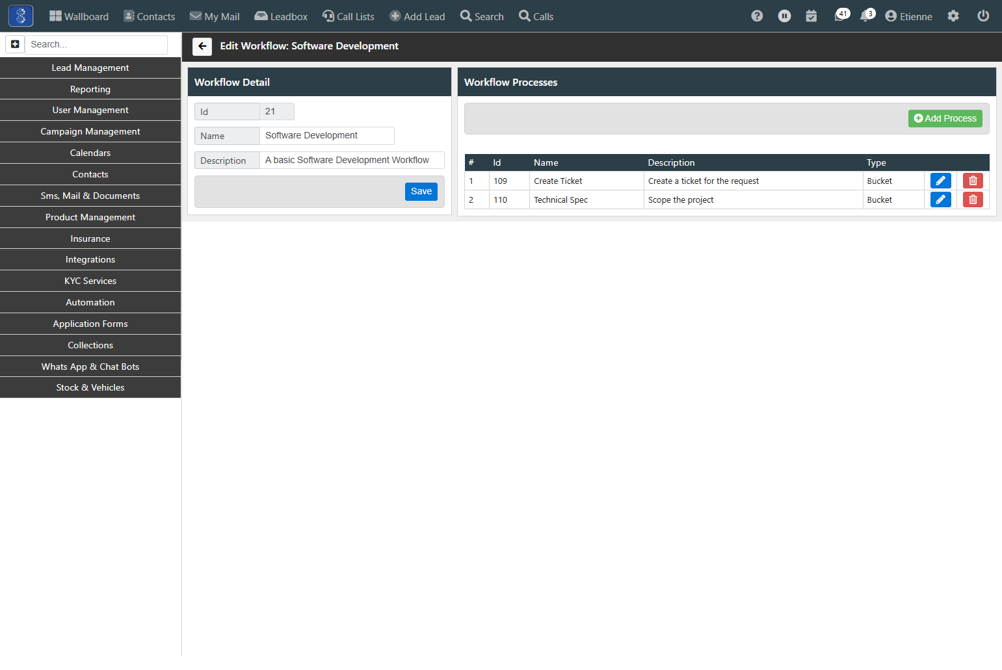Image resolution: width=1002 pixels, height=670 pixels.
Task: Click the back arrow beside Edit Workflow
Action: point(202,46)
